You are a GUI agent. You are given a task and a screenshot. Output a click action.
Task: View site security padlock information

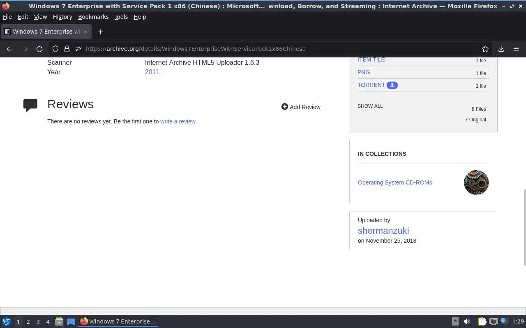67,49
